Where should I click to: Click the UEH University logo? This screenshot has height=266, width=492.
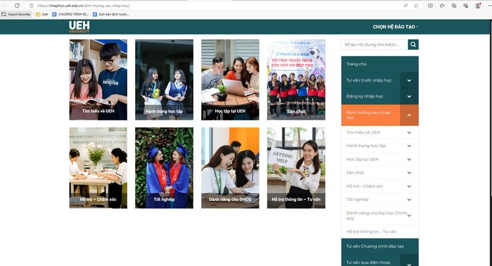click(x=79, y=27)
